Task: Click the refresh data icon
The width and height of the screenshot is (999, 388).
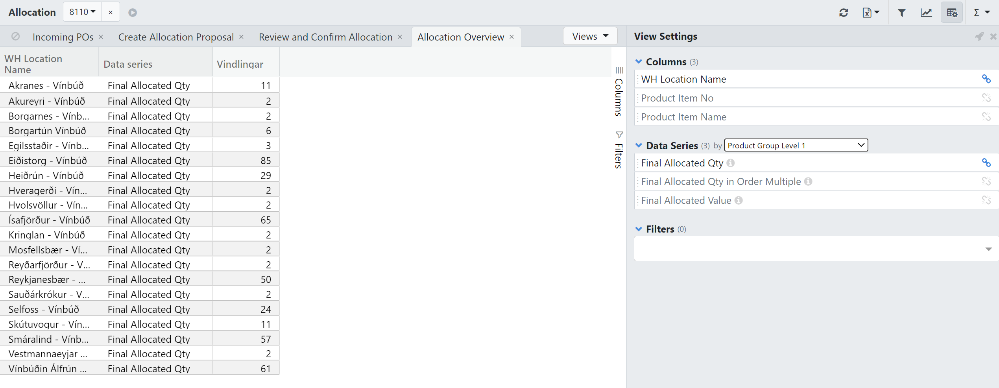Action: (x=843, y=13)
